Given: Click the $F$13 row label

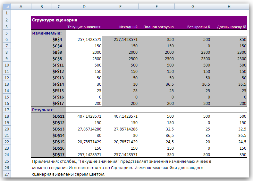Looking at the screenshot, I should pyautogui.click(x=58, y=78).
